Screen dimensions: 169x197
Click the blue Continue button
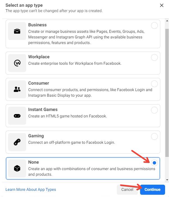point(152,189)
